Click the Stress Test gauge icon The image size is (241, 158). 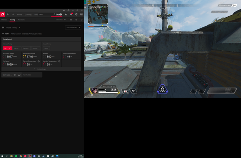(65, 20)
